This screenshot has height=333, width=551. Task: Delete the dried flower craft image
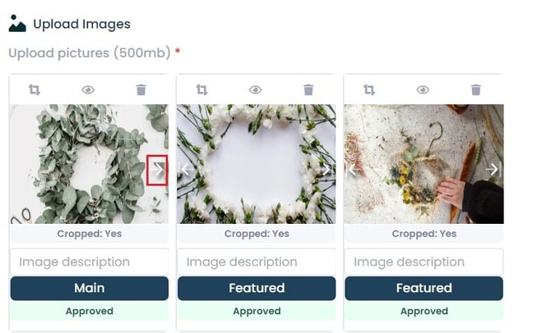click(x=475, y=89)
